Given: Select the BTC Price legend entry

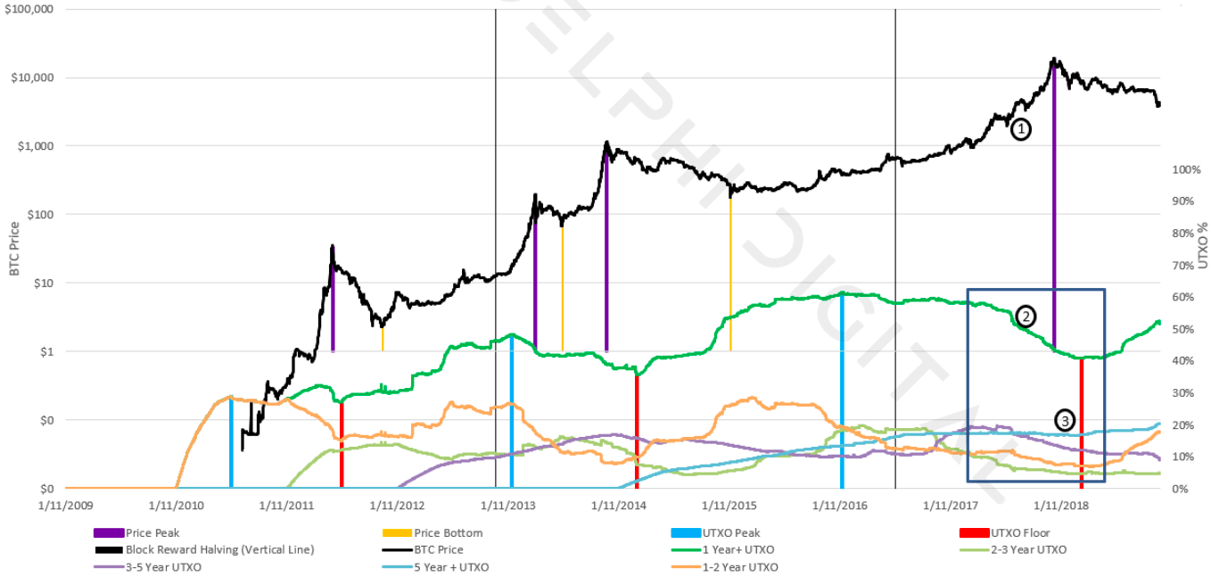Looking at the screenshot, I should coord(438,550).
